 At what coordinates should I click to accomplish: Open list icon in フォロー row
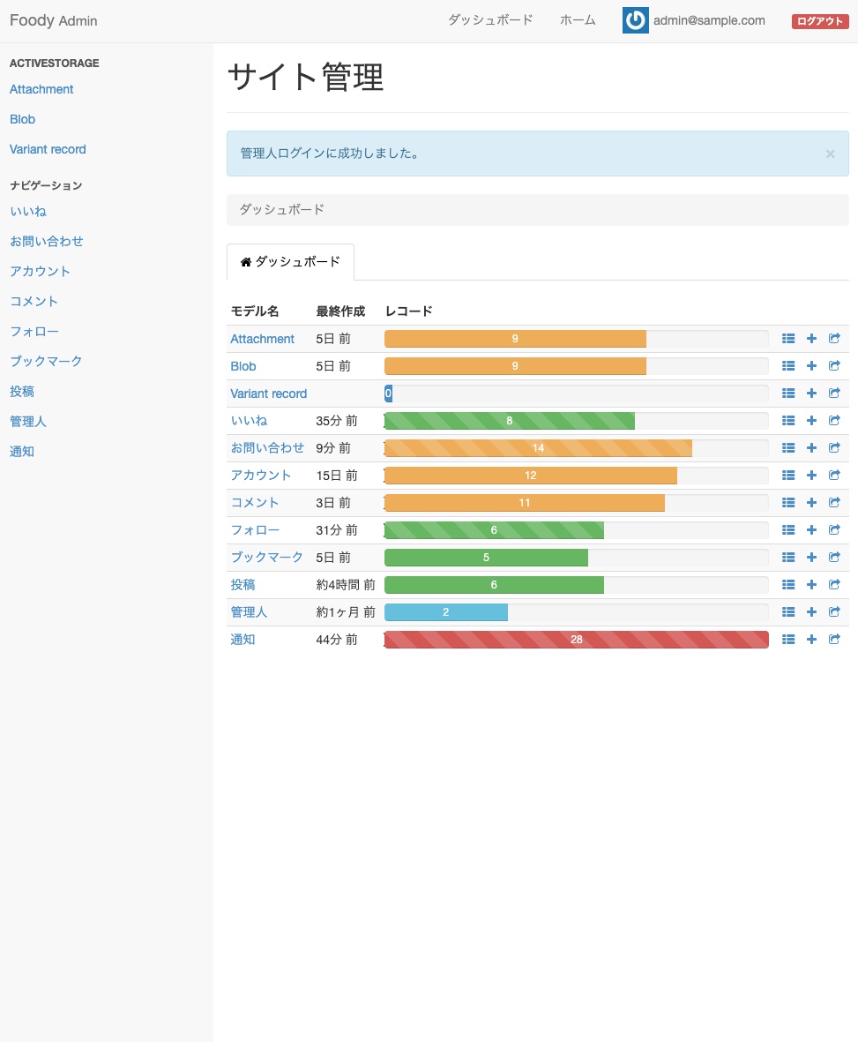click(x=788, y=530)
